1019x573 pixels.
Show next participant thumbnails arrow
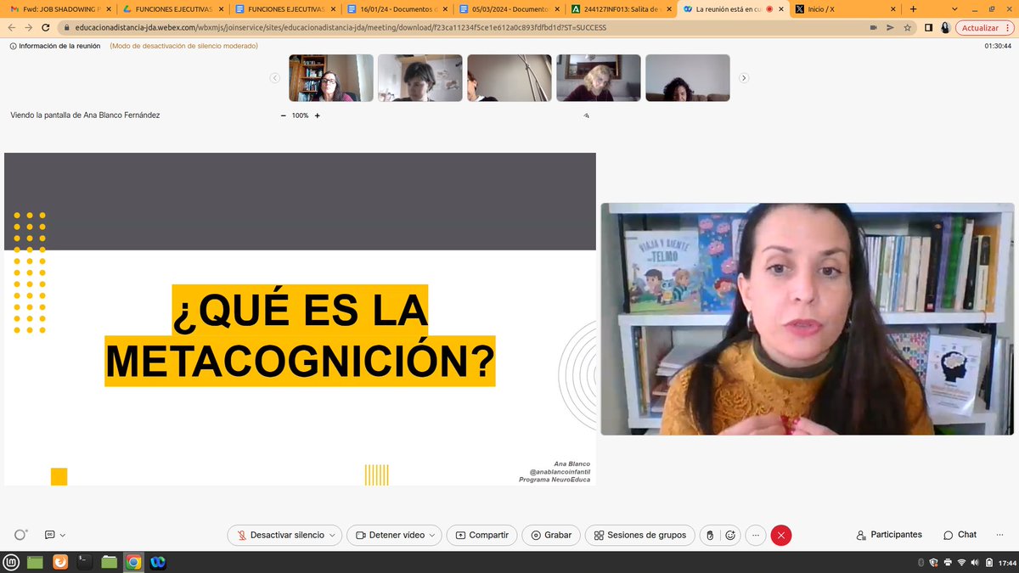(x=744, y=78)
